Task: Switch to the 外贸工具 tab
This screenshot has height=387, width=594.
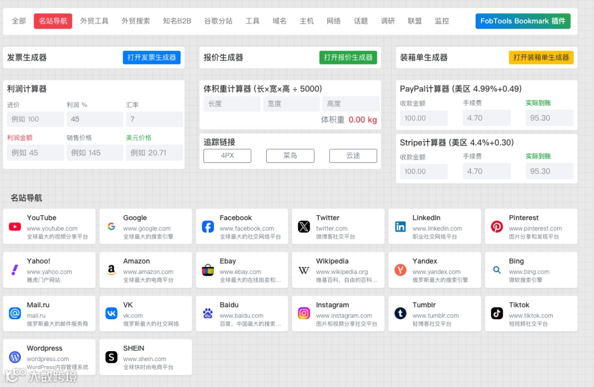Action: 95,21
